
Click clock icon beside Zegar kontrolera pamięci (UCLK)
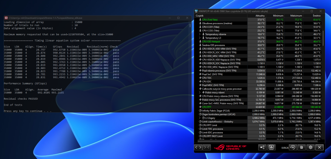click(200, 114)
